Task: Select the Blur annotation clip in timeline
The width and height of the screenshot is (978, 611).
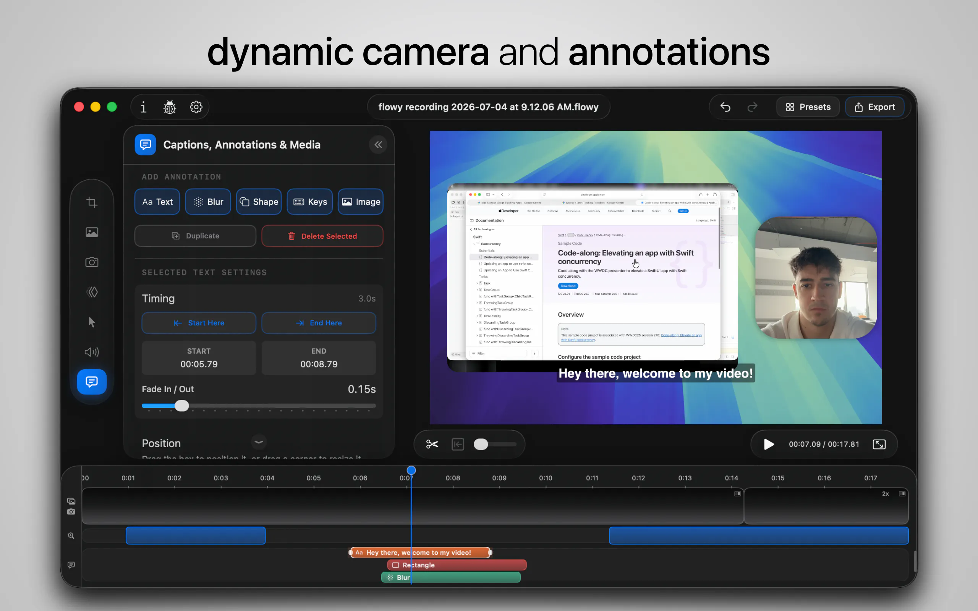Action: pos(451,577)
